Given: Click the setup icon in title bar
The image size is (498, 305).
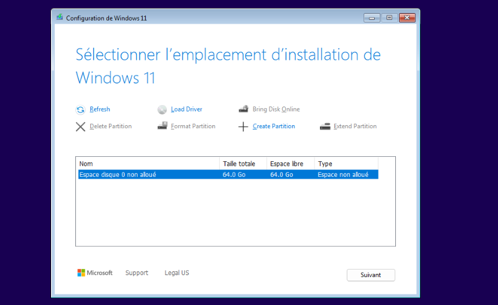Looking at the screenshot, I should [60, 17].
